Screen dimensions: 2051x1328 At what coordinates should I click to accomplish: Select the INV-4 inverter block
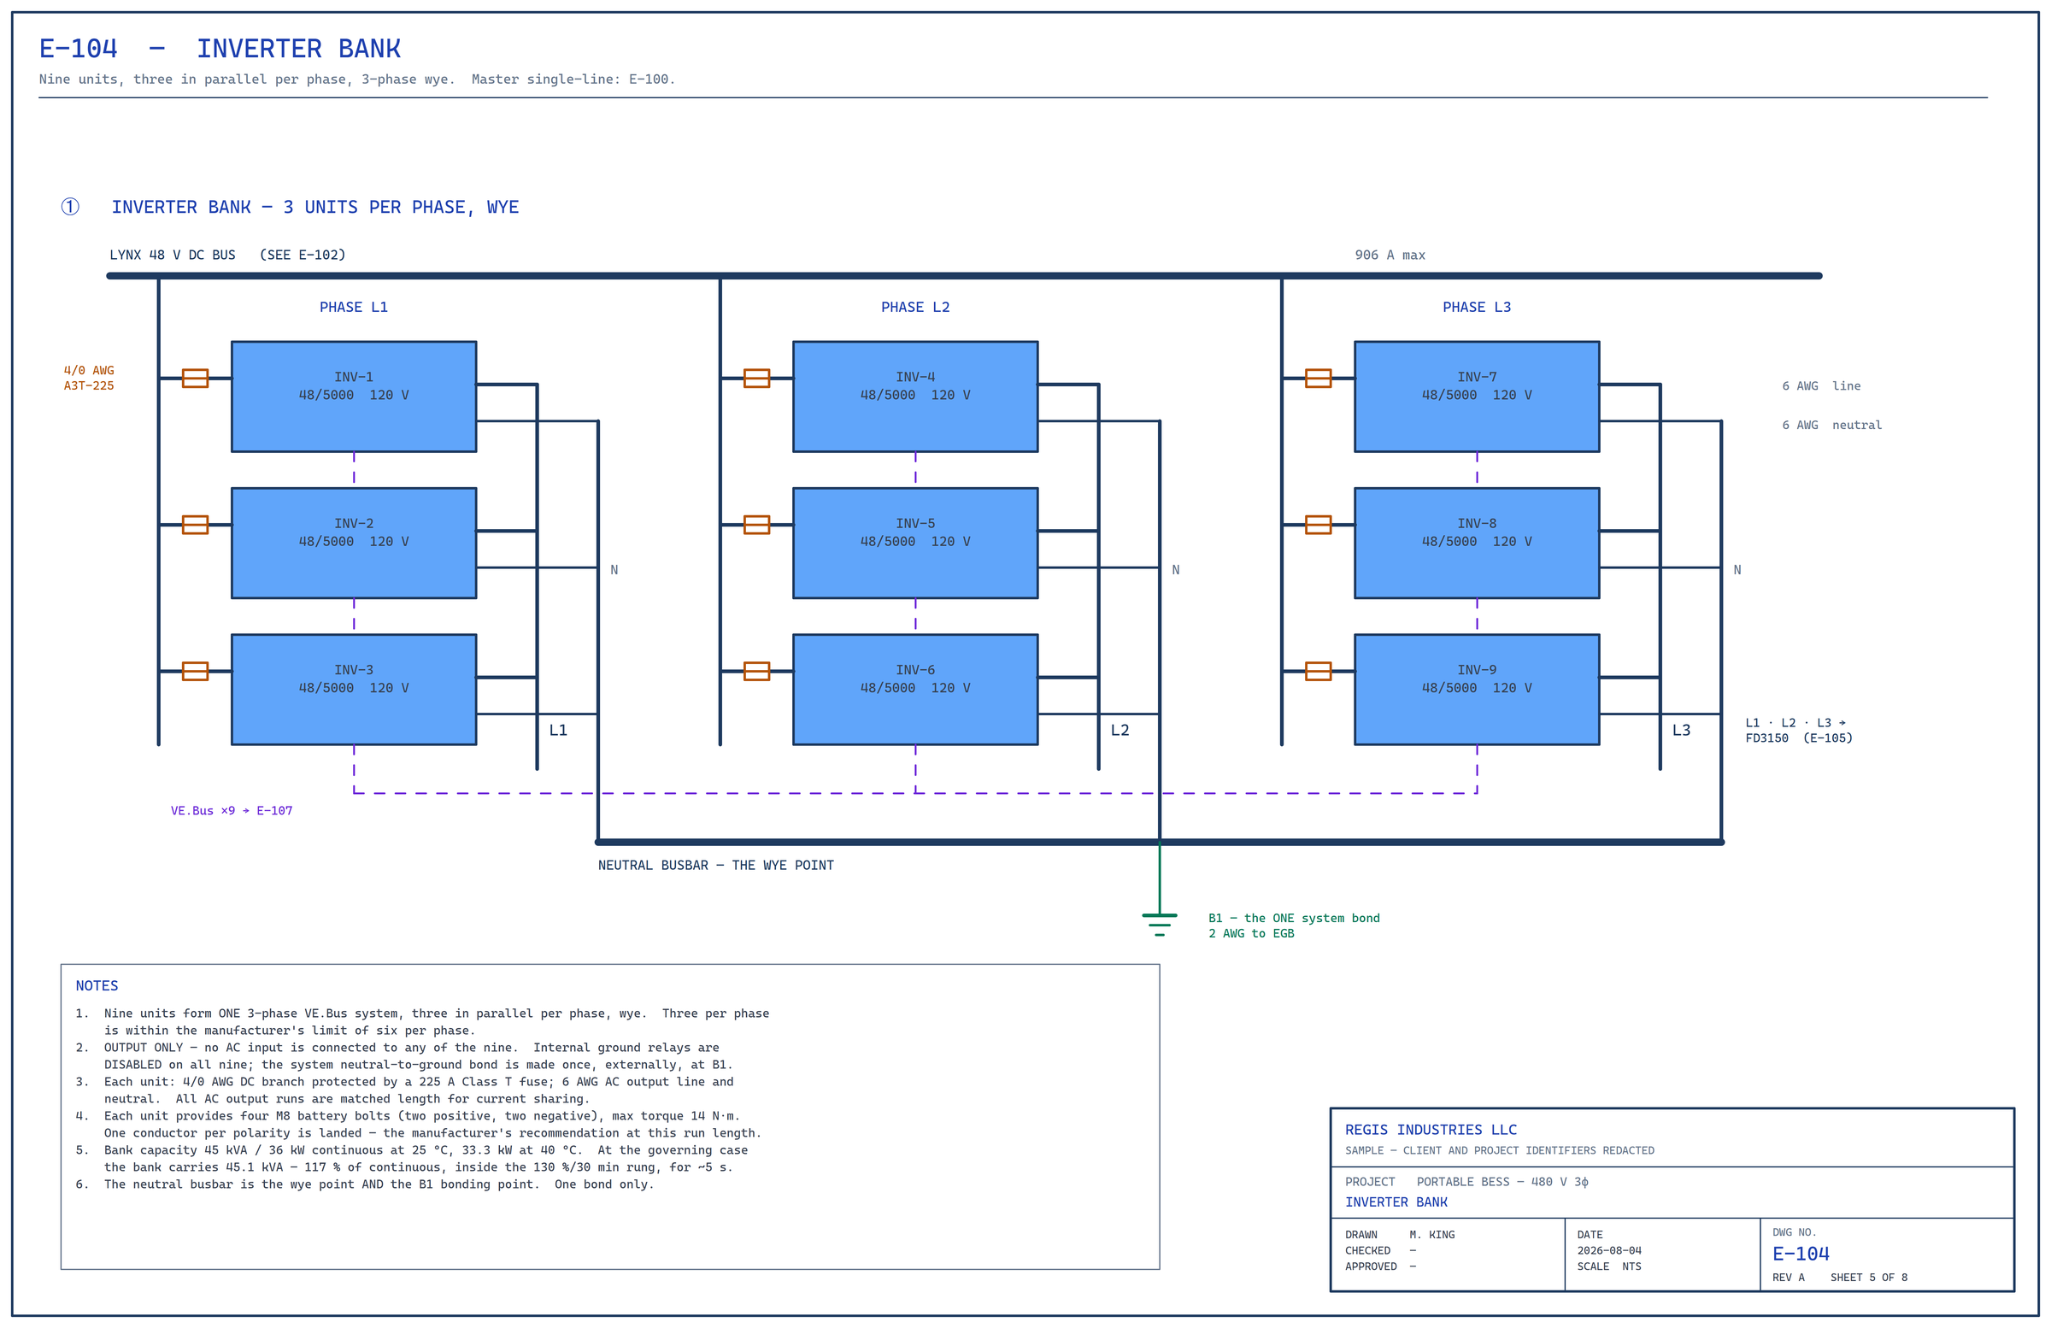click(915, 397)
